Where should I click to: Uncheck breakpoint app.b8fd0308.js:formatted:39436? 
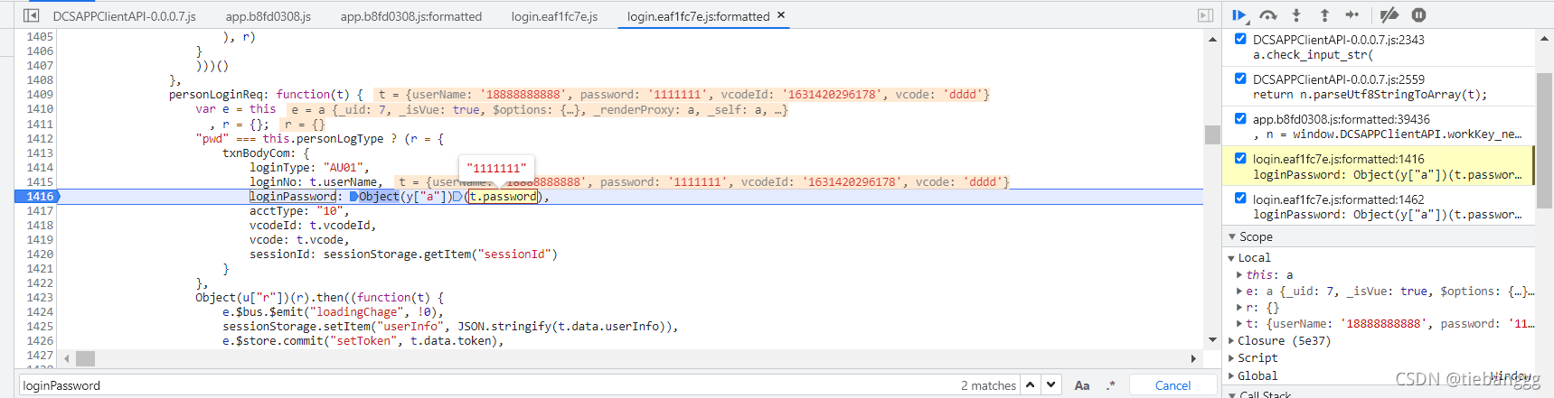pos(1240,118)
